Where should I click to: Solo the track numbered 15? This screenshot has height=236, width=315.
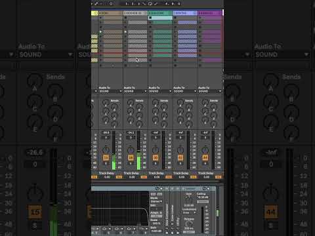pyautogui.click(x=106, y=163)
